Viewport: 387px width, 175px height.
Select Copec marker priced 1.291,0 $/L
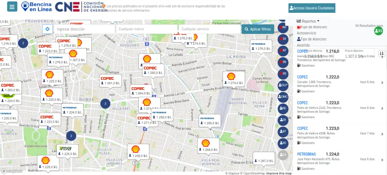(110, 81)
